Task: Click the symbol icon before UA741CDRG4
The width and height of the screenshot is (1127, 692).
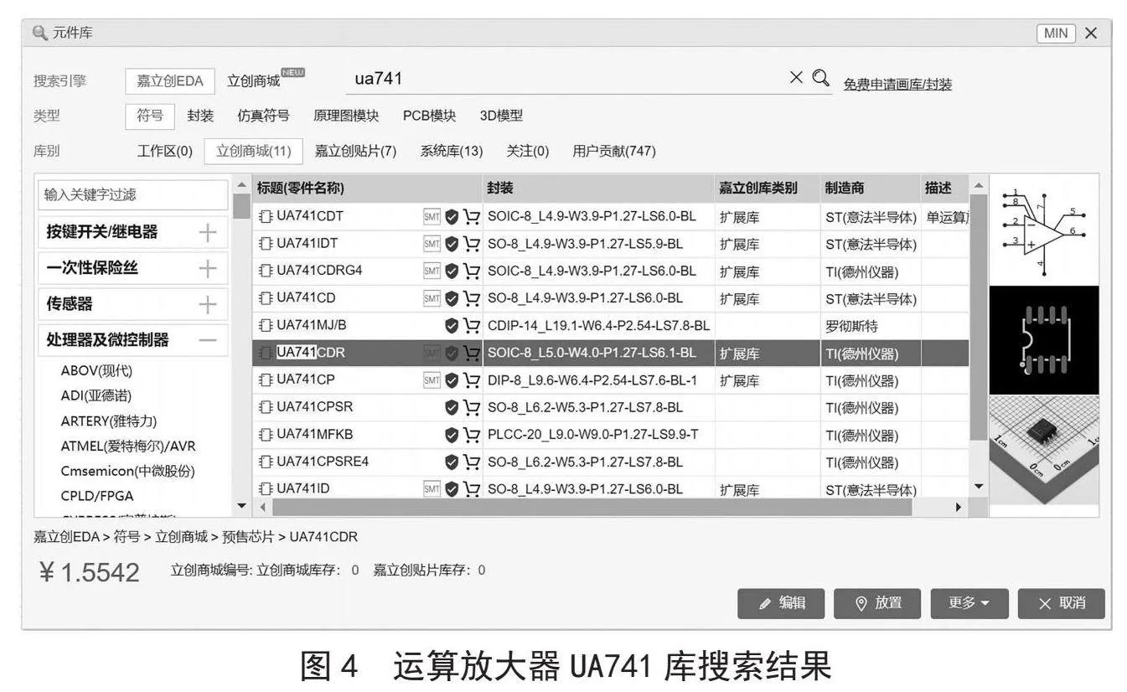Action: pyautogui.click(x=266, y=271)
